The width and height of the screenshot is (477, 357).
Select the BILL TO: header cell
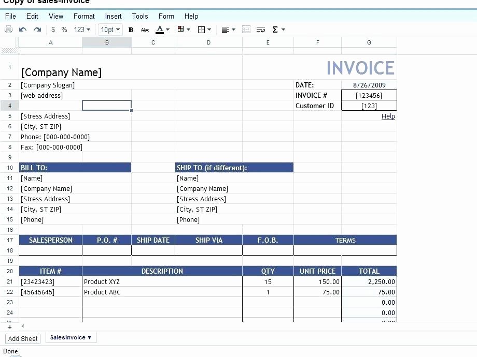click(75, 168)
